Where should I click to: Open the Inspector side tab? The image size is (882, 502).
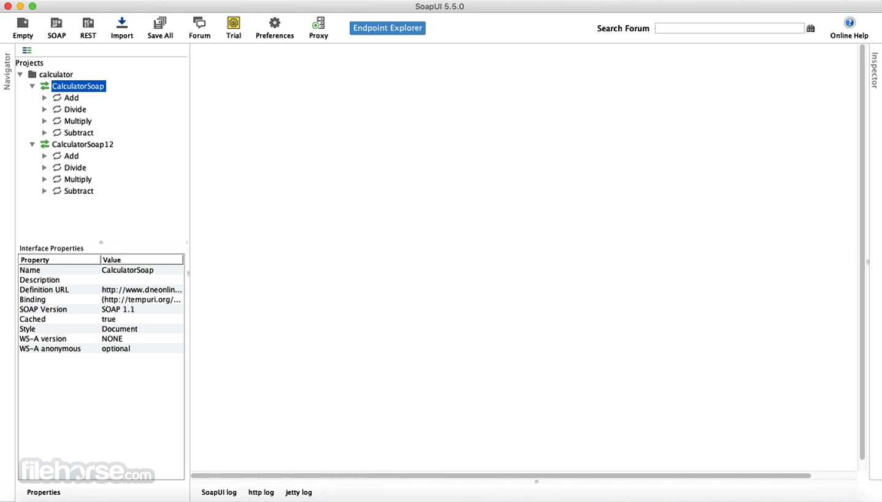pyautogui.click(x=875, y=70)
